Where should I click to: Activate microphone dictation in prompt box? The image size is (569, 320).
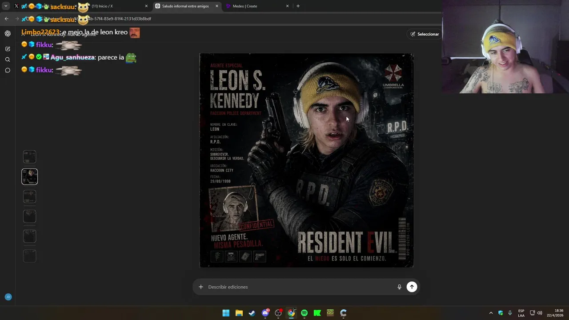coord(399,287)
